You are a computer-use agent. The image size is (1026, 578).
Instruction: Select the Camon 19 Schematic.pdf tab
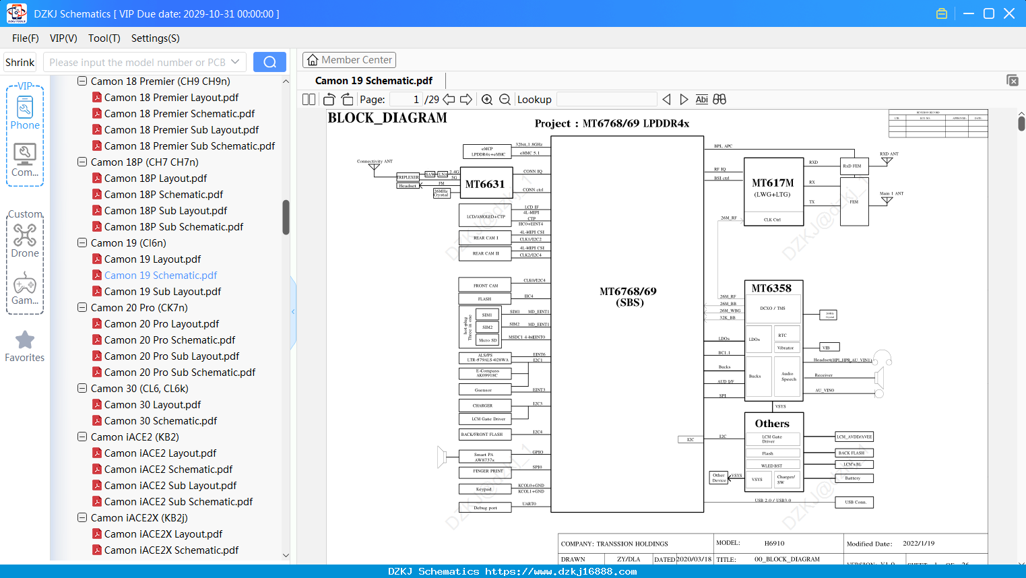point(374,81)
